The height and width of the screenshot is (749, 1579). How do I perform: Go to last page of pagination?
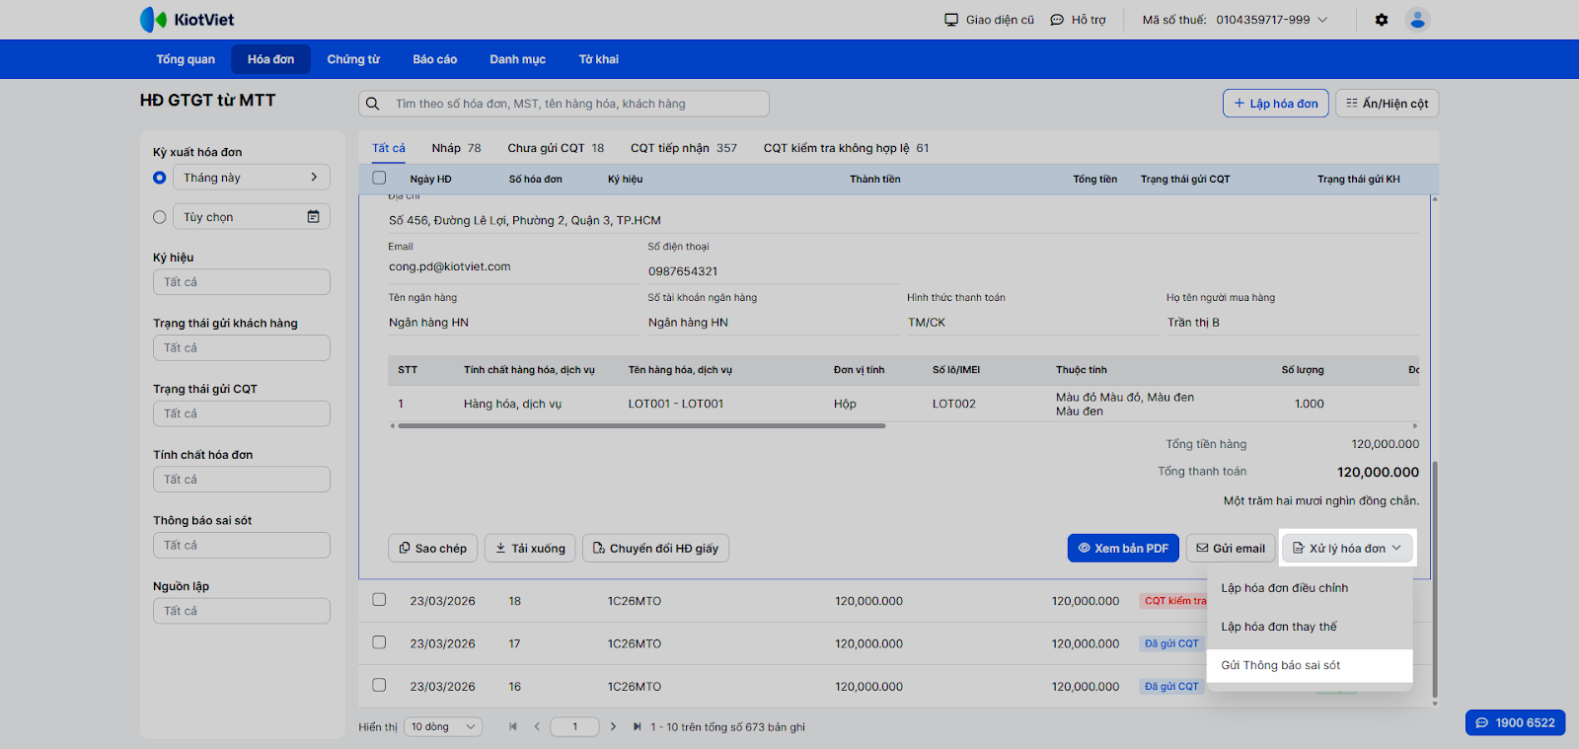coord(638,727)
